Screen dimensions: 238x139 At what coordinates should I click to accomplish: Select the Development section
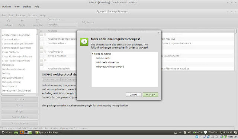click(x=10, y=86)
